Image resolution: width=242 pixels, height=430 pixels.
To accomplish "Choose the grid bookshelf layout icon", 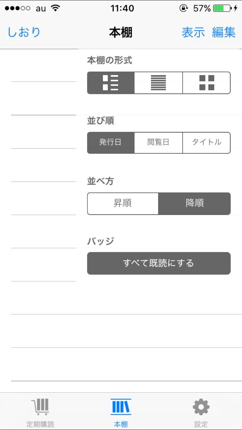I will click(207, 83).
